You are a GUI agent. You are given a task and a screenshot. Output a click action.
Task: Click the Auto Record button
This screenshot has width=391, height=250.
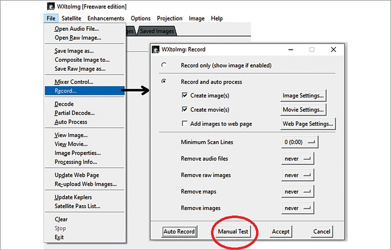(179, 231)
